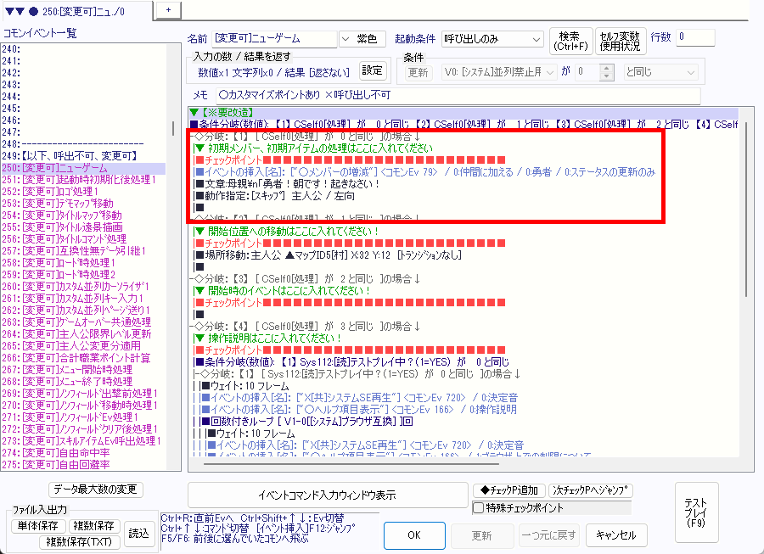
Task: Click ◆チェックP追加 button
Action: pyautogui.click(x=508, y=490)
